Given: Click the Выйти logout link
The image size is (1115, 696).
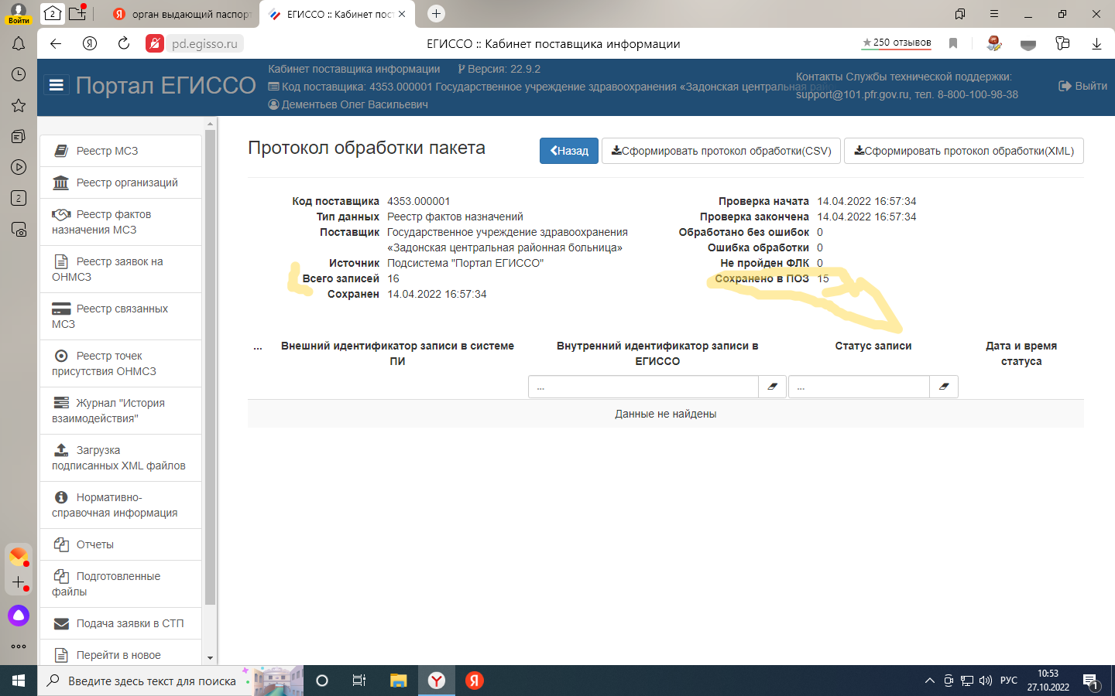Looking at the screenshot, I should 1082,86.
